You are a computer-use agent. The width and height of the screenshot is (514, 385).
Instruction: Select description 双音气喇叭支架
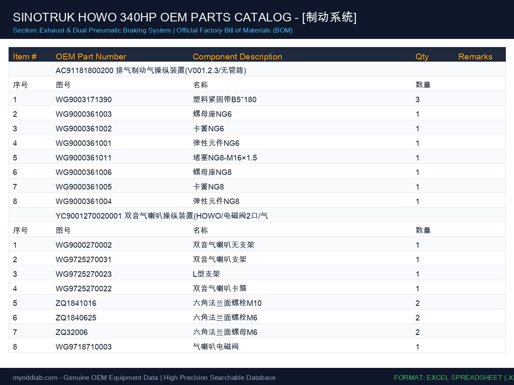[x=220, y=260]
